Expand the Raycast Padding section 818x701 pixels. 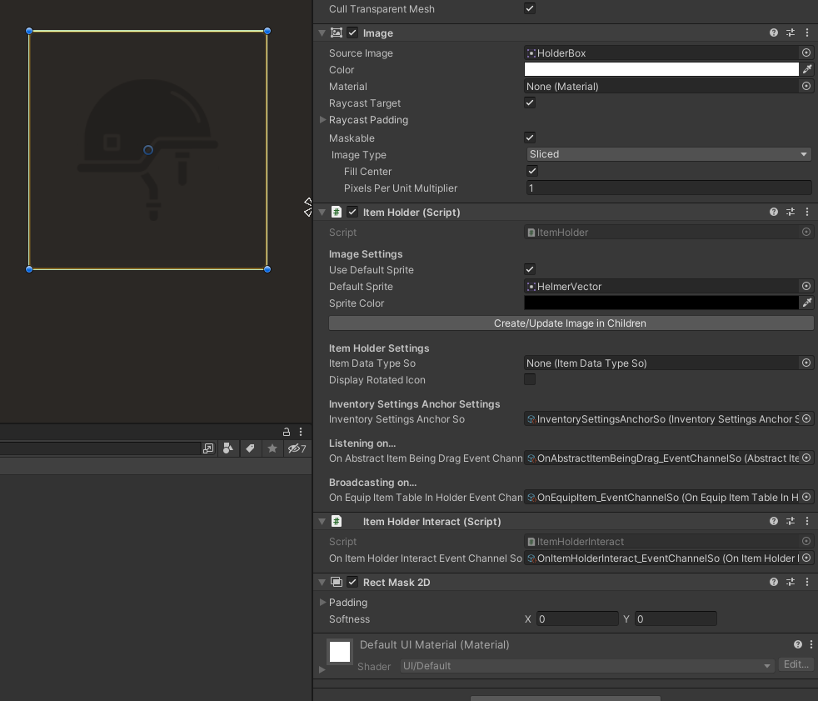(x=323, y=119)
